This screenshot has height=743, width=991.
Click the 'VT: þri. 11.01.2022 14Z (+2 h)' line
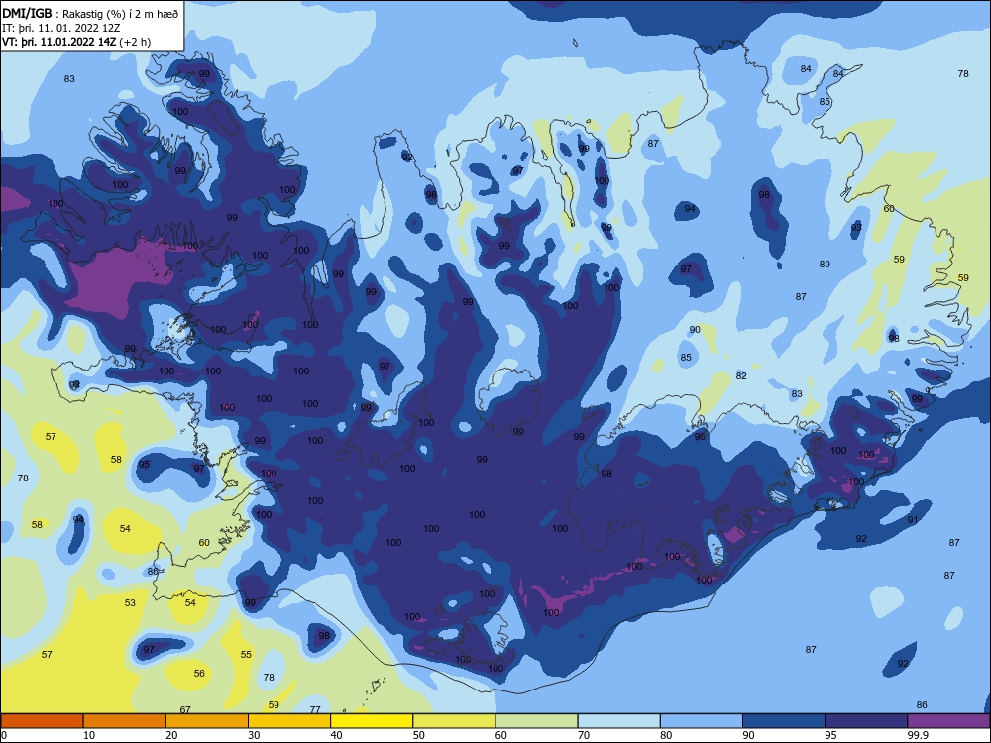coord(76,42)
